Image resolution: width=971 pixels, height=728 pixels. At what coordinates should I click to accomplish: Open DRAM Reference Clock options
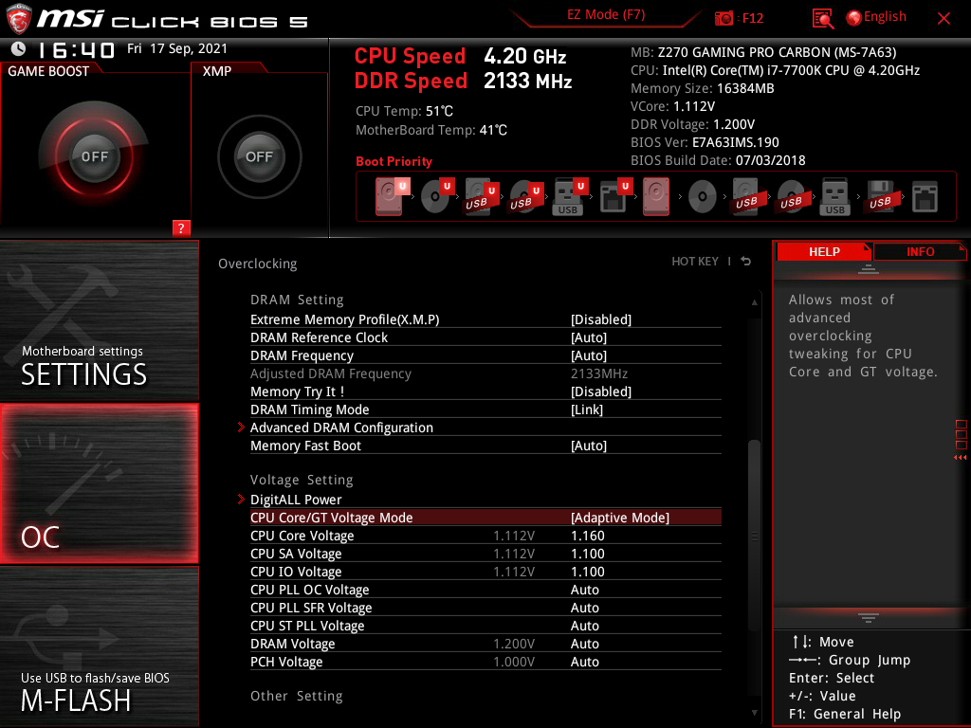click(485, 337)
